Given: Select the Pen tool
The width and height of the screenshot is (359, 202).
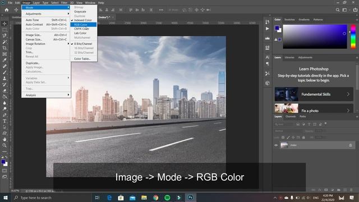Looking at the screenshot, I should 4,115.
